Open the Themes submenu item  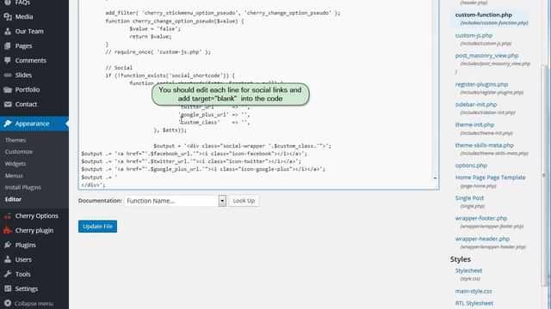15,140
